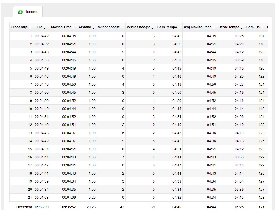This screenshot has width=276, height=210.
Task: Click lap 8 best pace 04:19
Action: click(239, 93)
